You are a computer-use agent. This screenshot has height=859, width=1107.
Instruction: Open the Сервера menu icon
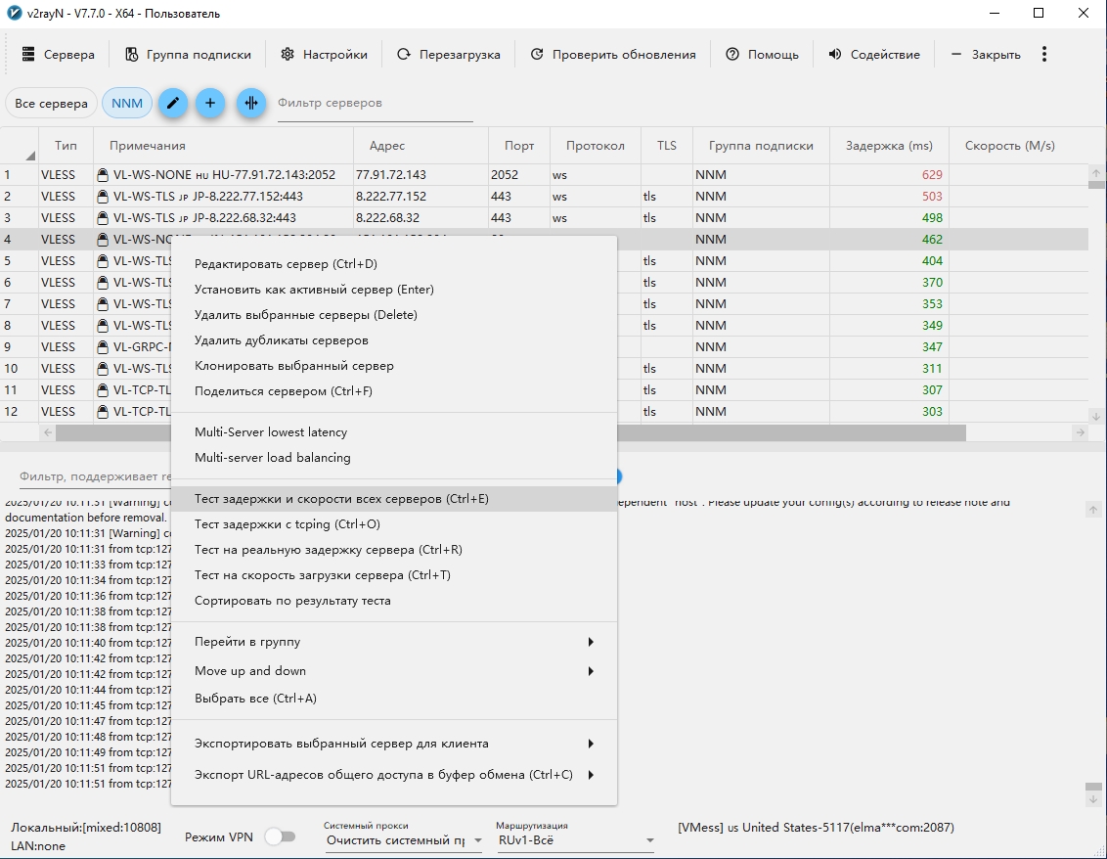click(28, 55)
